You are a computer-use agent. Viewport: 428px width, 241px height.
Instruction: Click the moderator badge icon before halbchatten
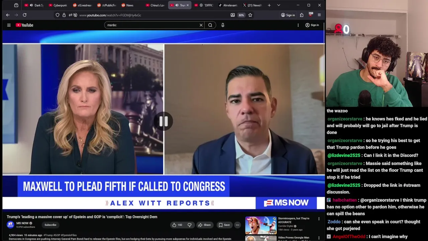[329, 200]
